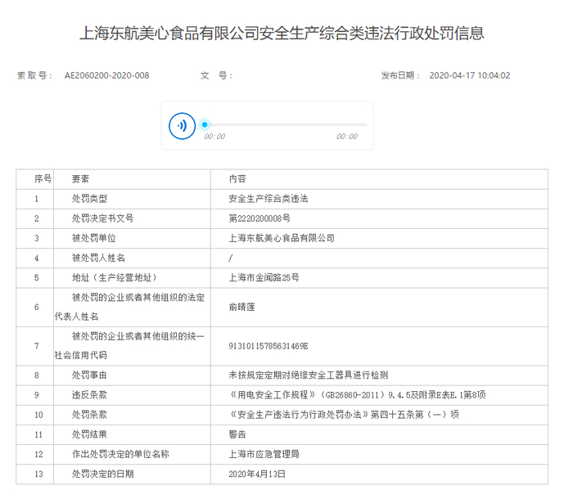Click the 处罚类型 cell

(132, 199)
